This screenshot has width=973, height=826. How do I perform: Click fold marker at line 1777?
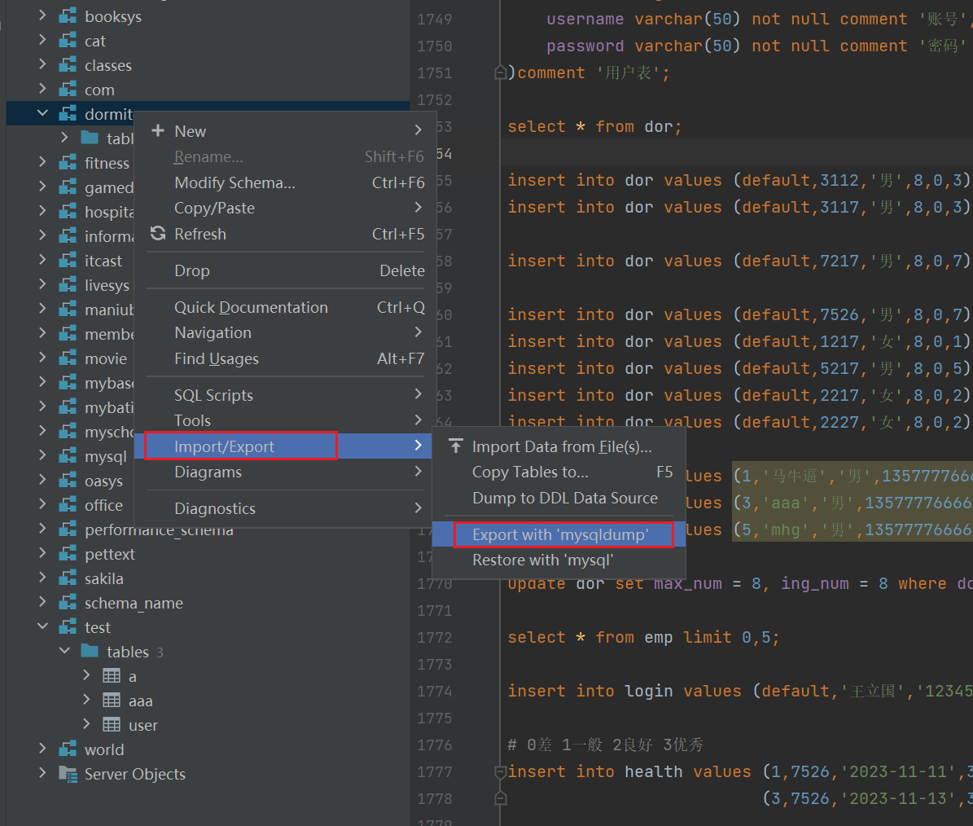click(500, 771)
